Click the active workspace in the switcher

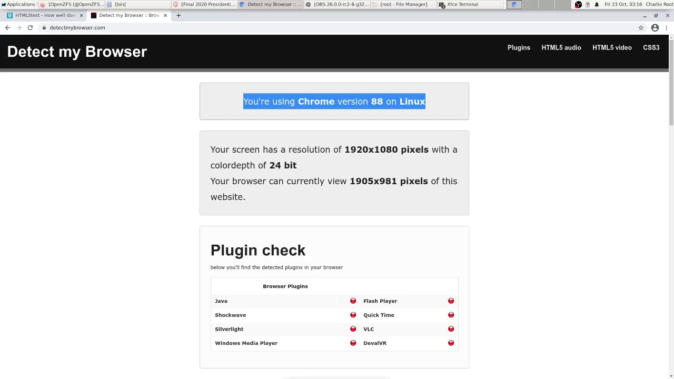(514, 5)
